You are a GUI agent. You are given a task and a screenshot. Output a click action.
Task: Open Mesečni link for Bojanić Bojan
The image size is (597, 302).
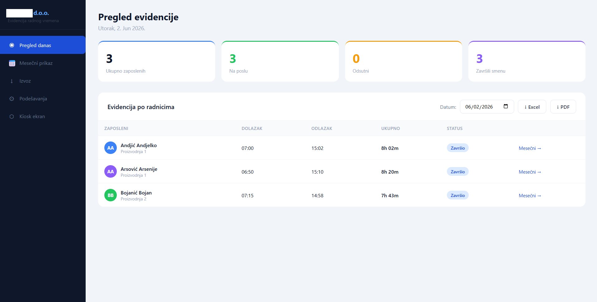tap(530, 196)
